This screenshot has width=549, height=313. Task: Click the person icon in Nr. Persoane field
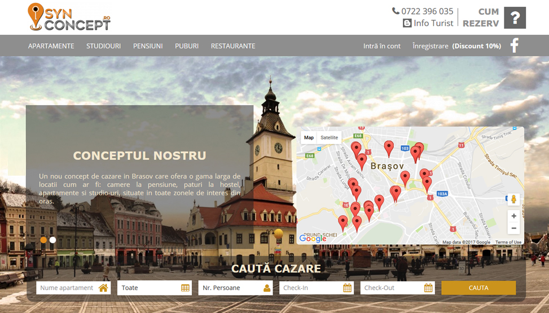click(267, 288)
